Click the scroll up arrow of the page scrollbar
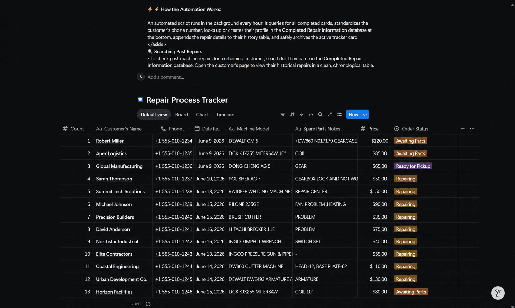515x308 pixels. pyautogui.click(x=512, y=5)
